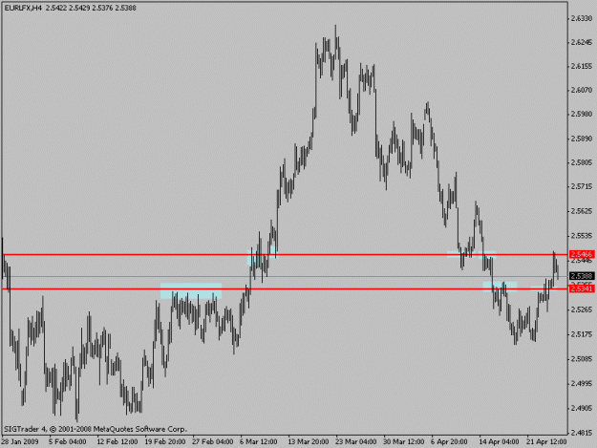
Task: Click the lower red line at 2.5341
Action: coord(285,288)
